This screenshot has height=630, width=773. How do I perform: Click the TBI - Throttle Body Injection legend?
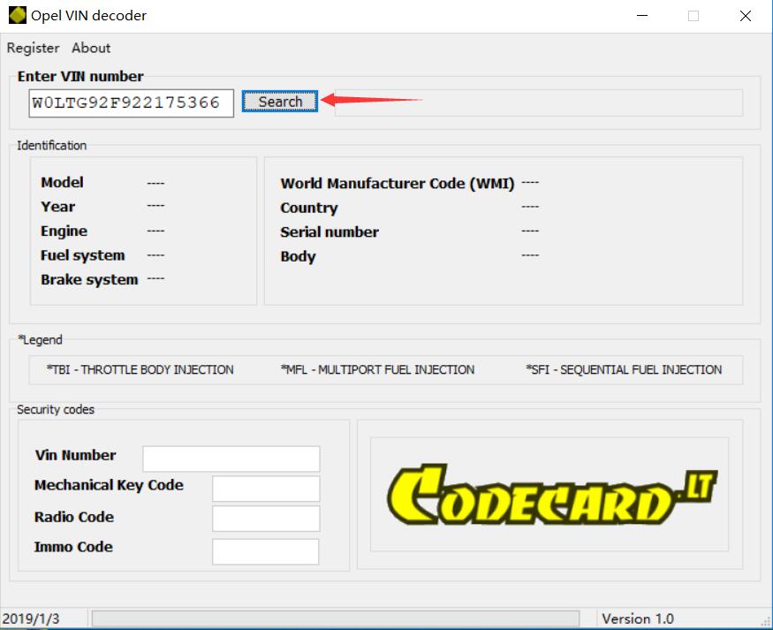[x=140, y=369]
